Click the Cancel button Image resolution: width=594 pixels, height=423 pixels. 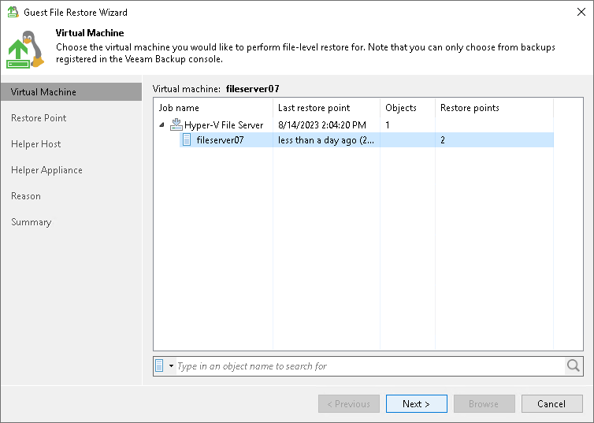click(x=551, y=403)
